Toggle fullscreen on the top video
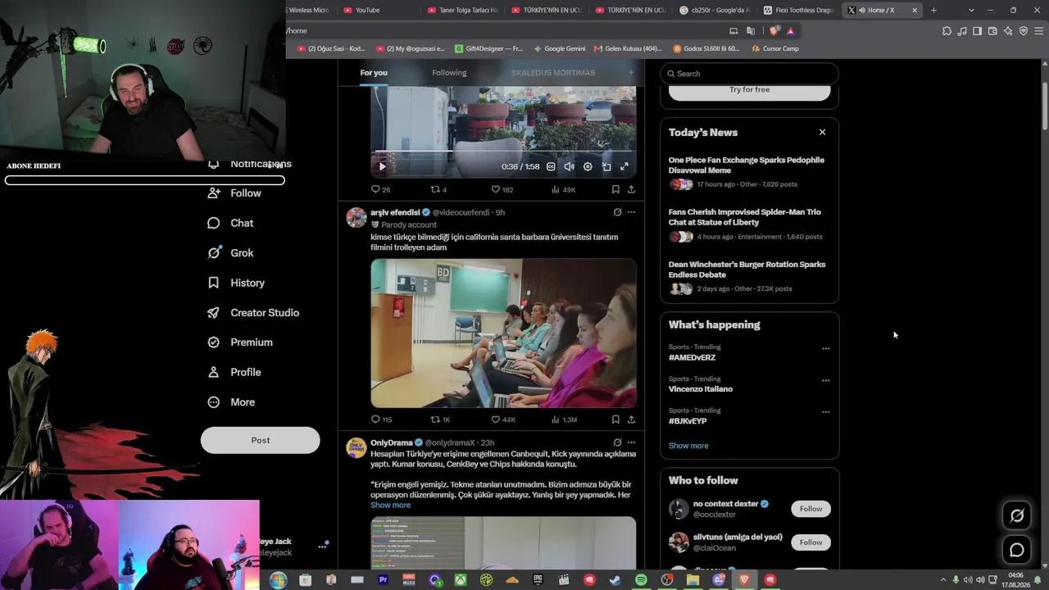 click(x=624, y=166)
